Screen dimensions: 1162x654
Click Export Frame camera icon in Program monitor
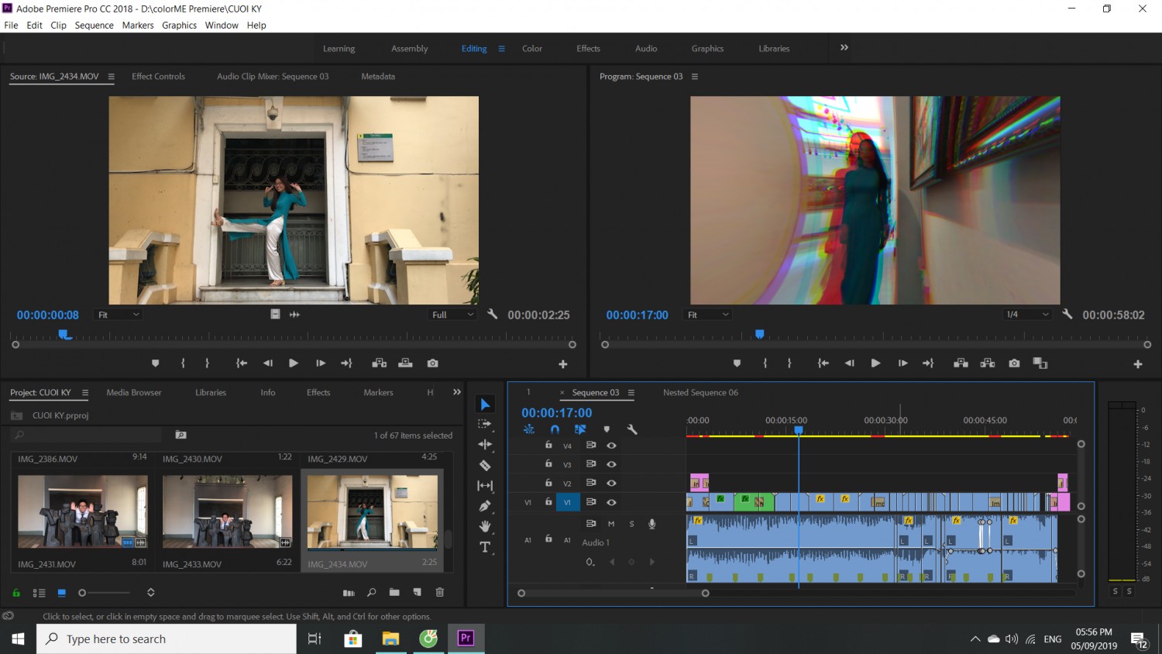coord(1014,363)
